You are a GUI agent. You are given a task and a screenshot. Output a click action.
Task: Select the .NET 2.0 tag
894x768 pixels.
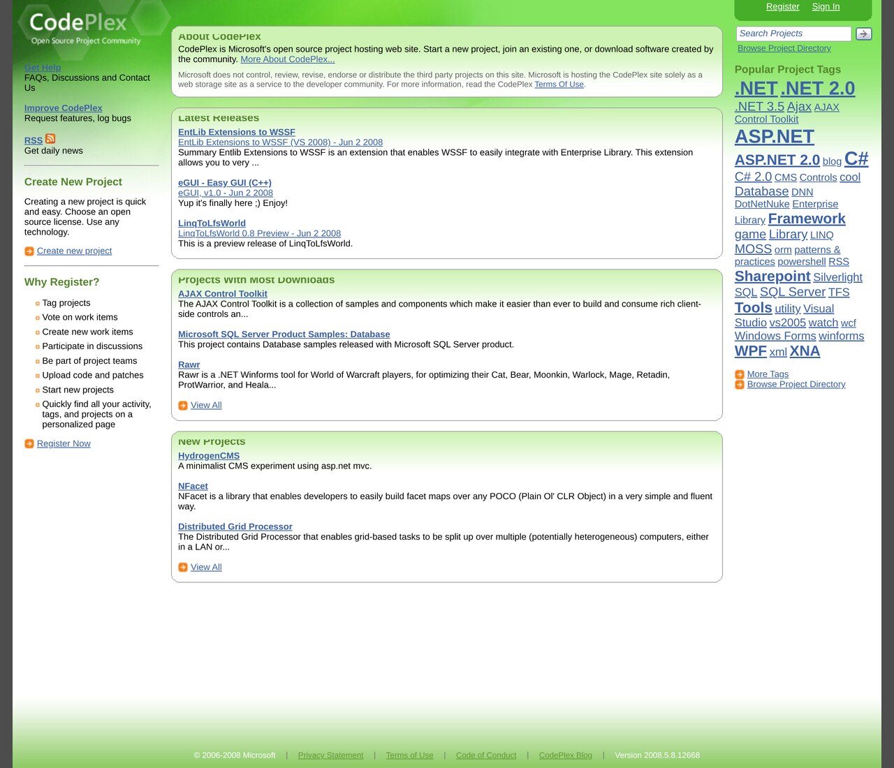(x=818, y=89)
